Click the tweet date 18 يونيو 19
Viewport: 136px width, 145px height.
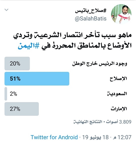coord(95,137)
